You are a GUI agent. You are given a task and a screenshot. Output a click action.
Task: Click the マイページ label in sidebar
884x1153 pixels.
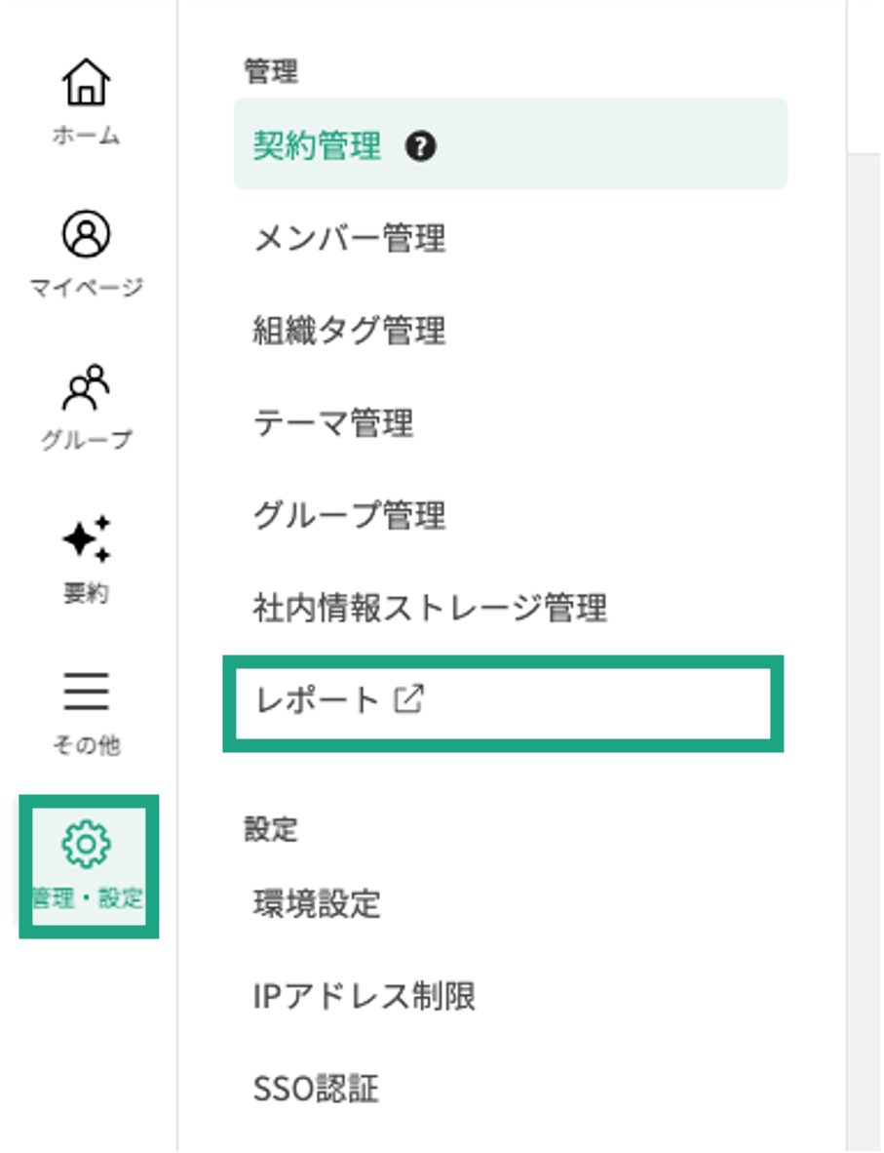click(86, 287)
